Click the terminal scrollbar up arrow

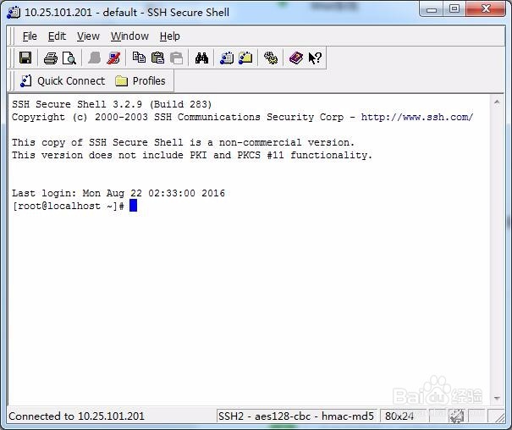pos(497,102)
